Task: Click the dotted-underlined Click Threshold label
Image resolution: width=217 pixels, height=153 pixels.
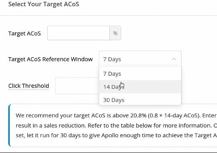Action: (29, 86)
